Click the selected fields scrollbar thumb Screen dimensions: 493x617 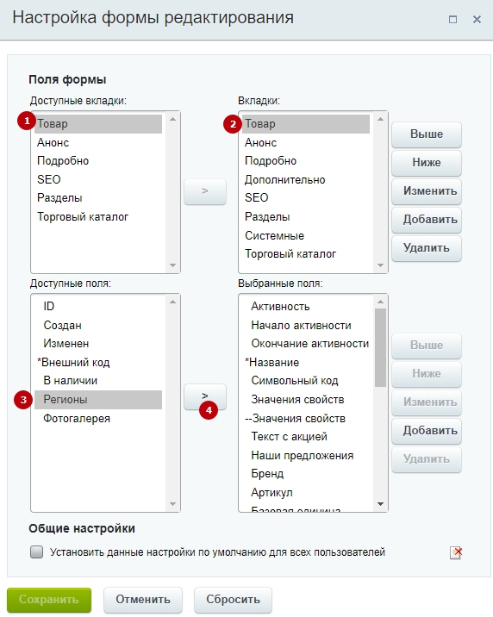click(x=380, y=347)
